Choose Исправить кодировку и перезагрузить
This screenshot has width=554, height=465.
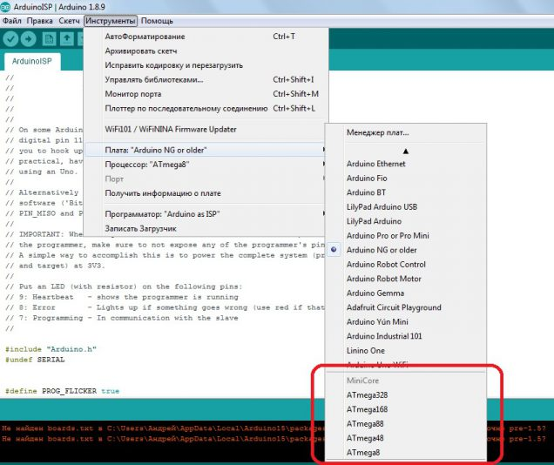tap(205, 65)
